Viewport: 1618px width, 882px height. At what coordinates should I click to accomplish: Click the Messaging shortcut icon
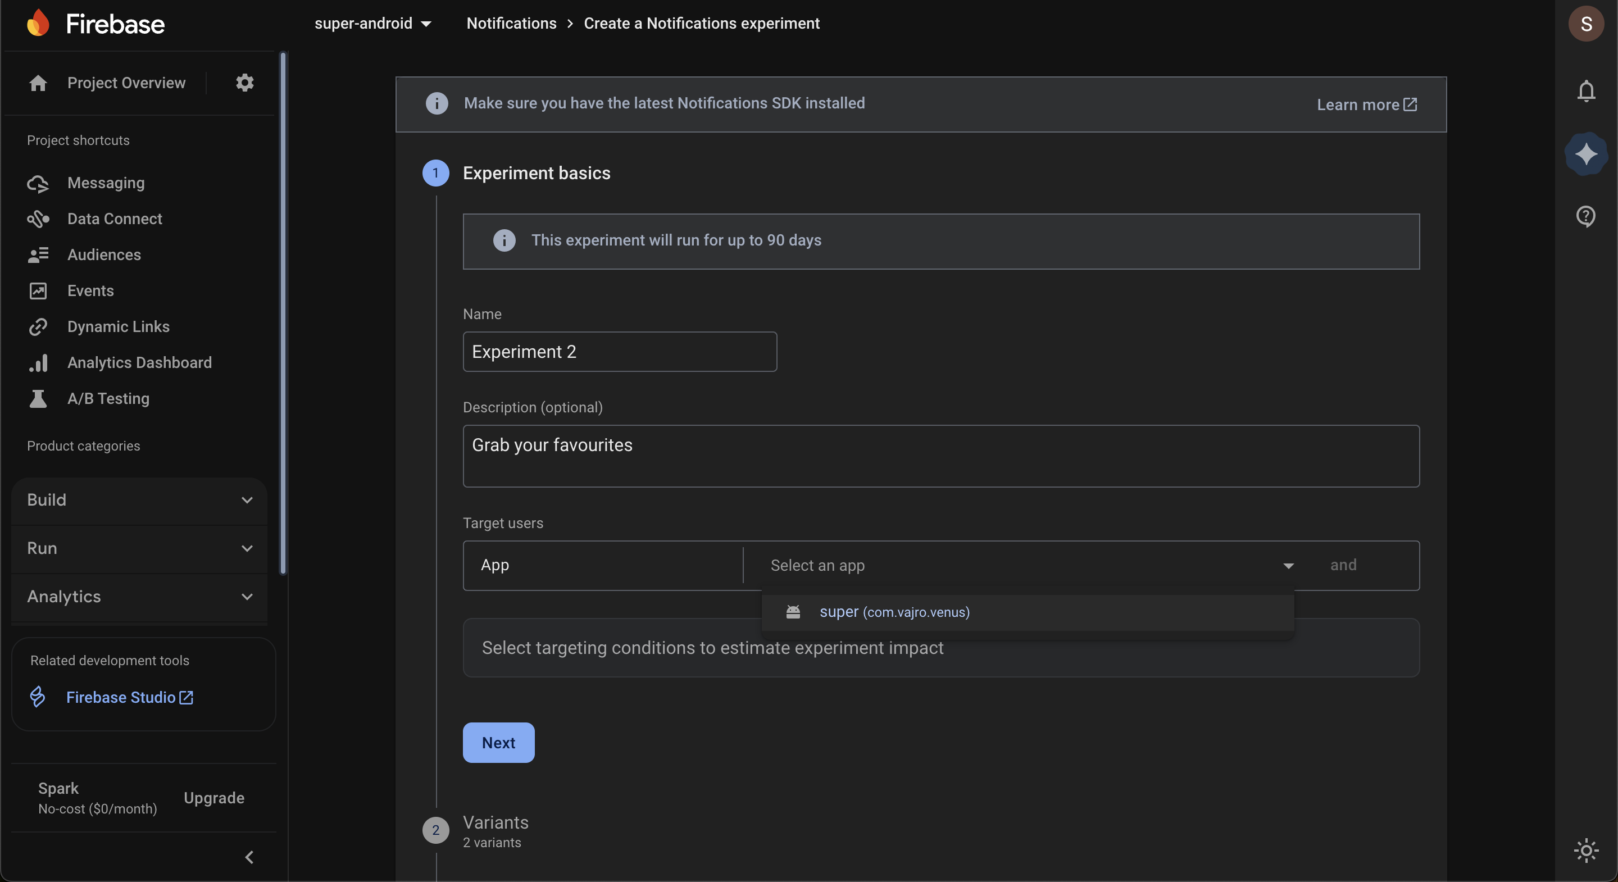click(x=38, y=184)
